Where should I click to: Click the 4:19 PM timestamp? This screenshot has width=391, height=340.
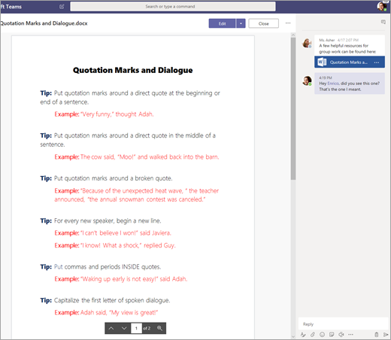[326, 77]
